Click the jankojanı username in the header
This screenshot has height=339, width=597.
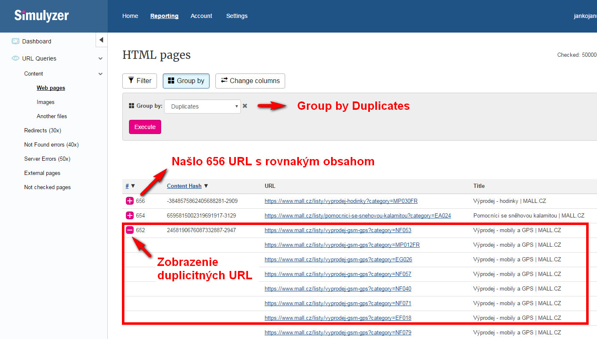coord(586,16)
